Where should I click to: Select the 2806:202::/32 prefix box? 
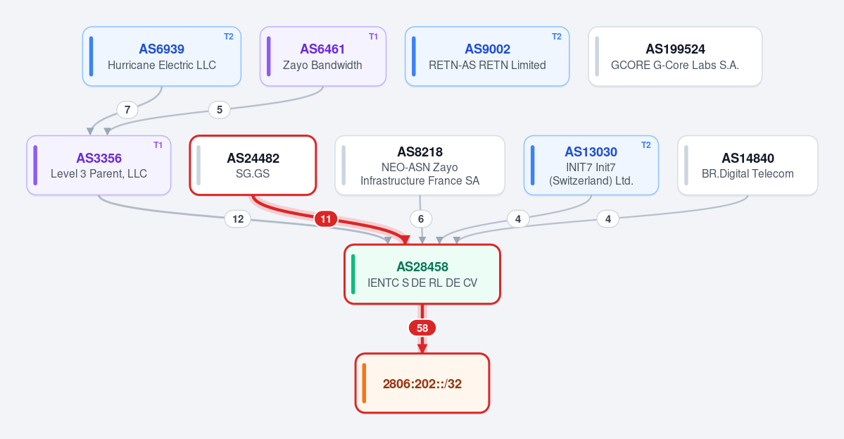422,383
